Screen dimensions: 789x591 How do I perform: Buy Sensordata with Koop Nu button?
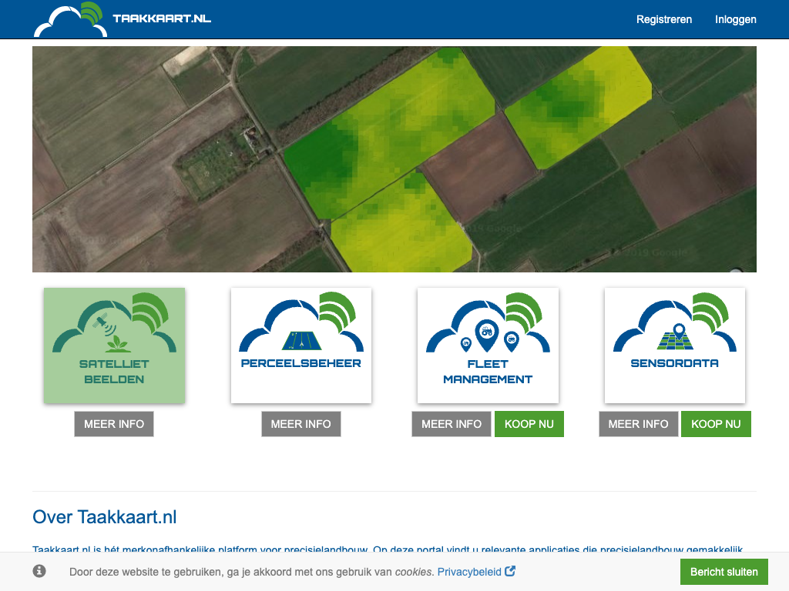(716, 424)
